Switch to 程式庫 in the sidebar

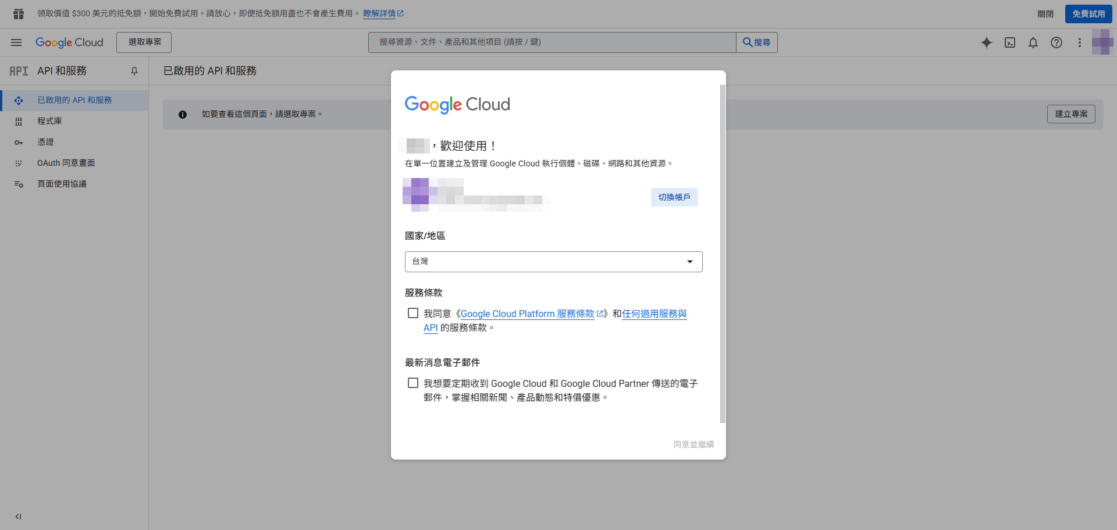click(x=51, y=120)
